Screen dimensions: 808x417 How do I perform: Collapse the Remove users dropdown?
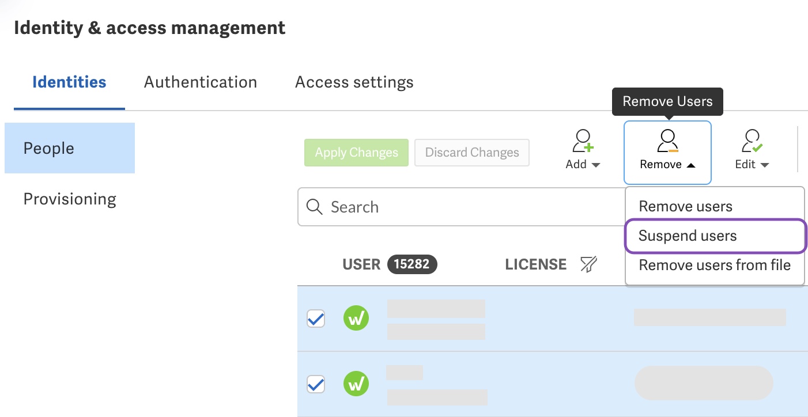coord(667,153)
